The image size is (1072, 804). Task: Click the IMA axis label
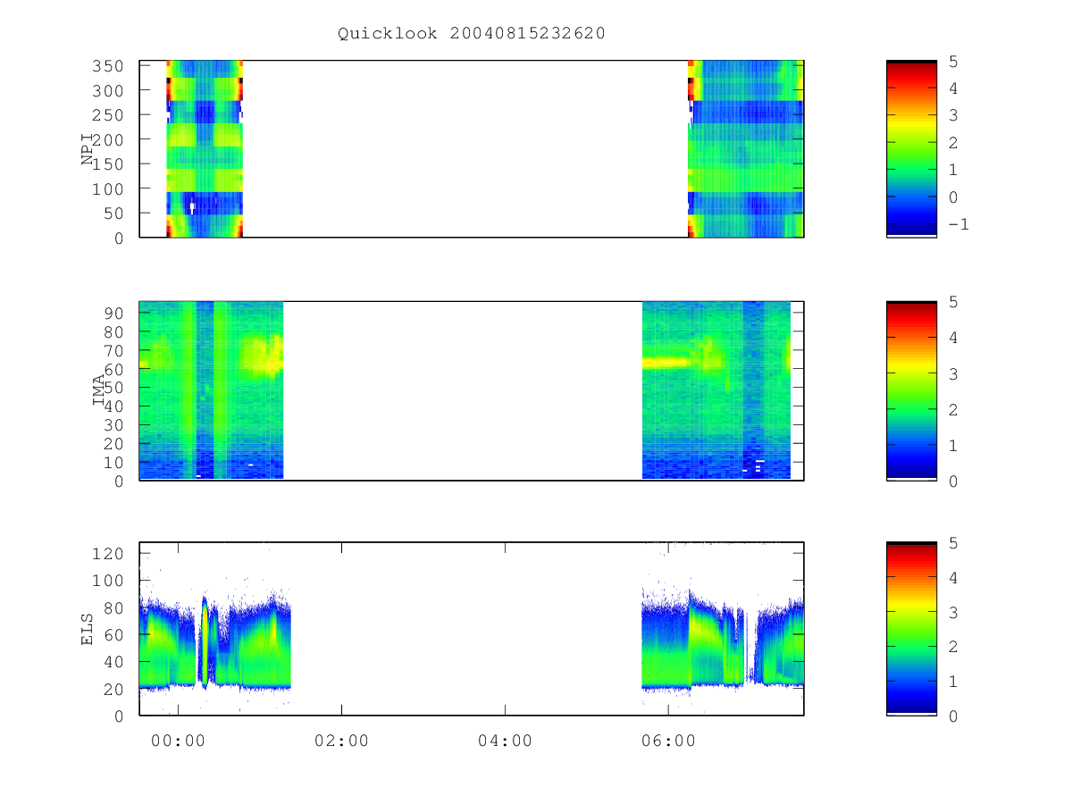point(97,390)
